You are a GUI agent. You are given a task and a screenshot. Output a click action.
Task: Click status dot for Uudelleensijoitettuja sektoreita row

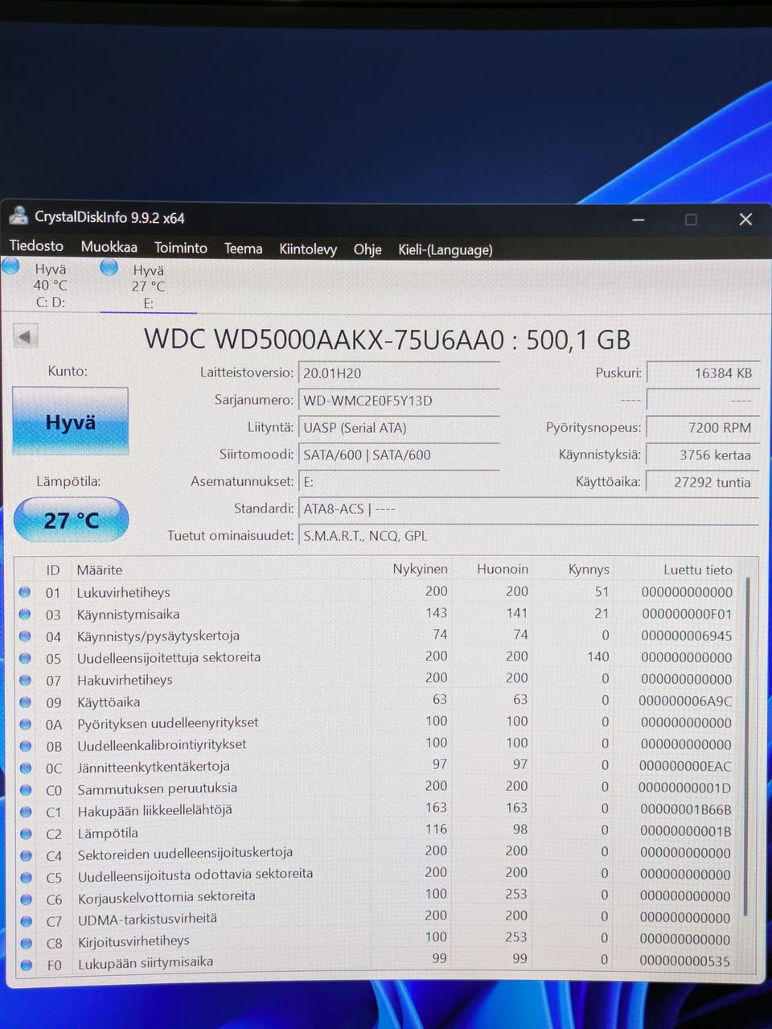point(25,657)
